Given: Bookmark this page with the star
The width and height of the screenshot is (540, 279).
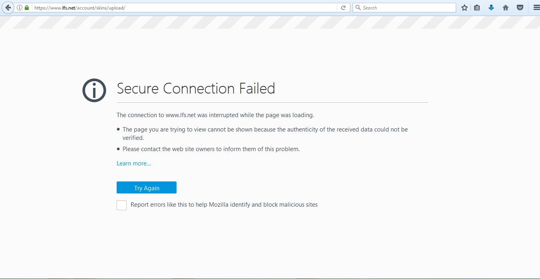Looking at the screenshot, I should pyautogui.click(x=464, y=8).
